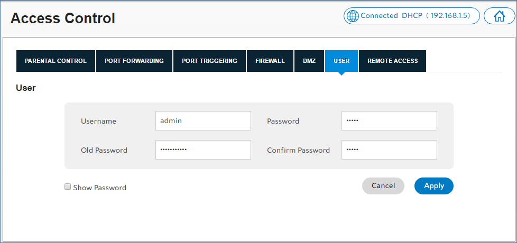Viewport: 517px width, 243px height.
Task: Click the Confirm Password input field
Action: click(389, 149)
